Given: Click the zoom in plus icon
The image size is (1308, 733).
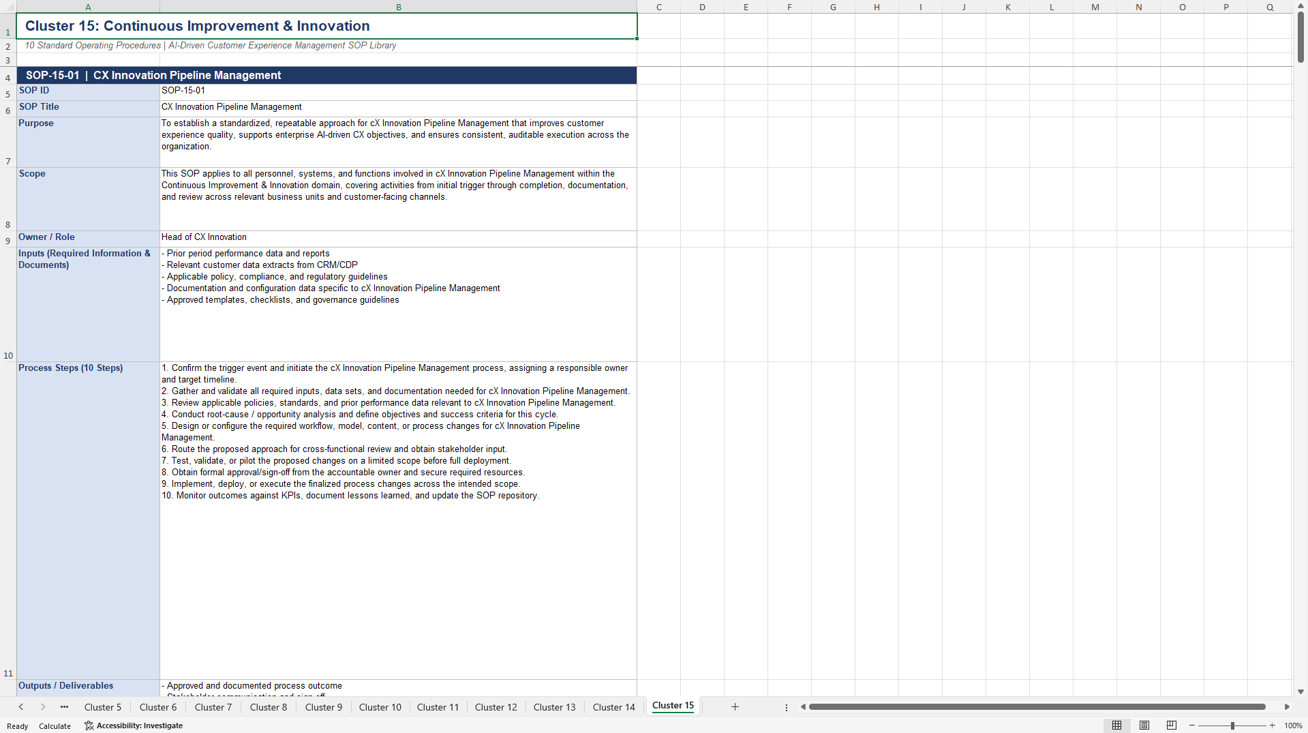Looking at the screenshot, I should 1273,725.
